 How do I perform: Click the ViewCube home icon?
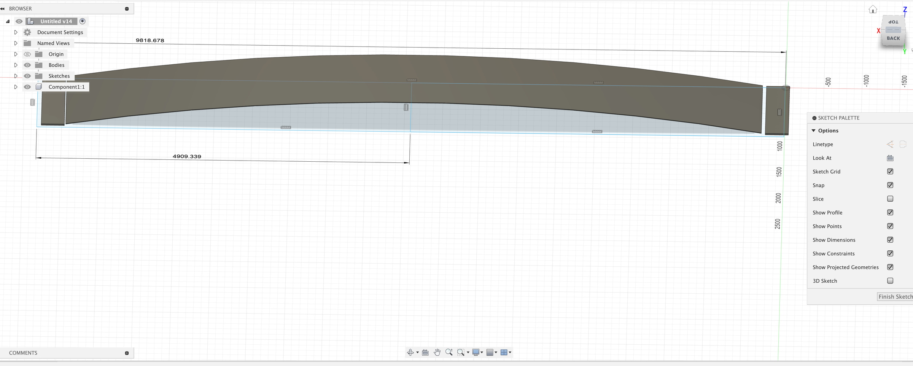[x=873, y=9]
